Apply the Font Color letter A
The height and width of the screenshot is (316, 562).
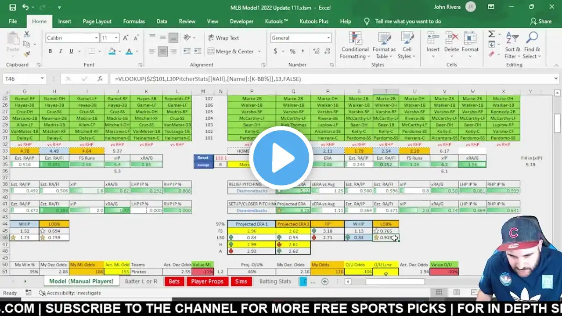pyautogui.click(x=129, y=51)
